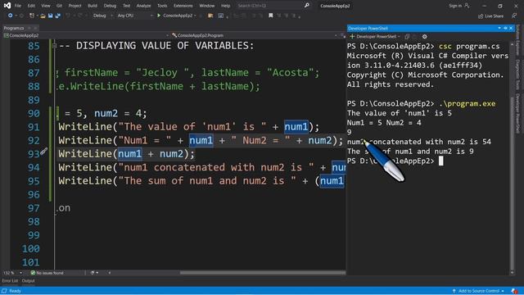524x295 pixels.
Task: Open the File menu
Action: point(18,6)
